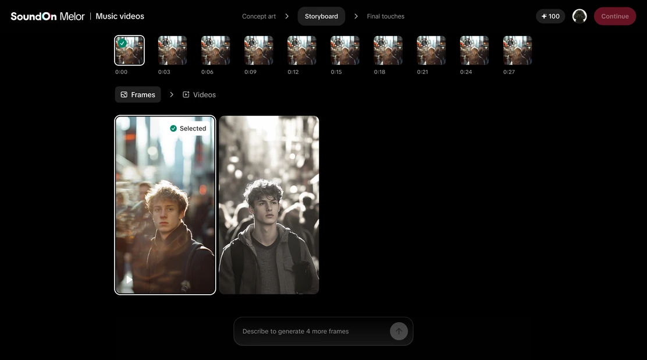Click the 0:00 timestamp label
Image resolution: width=647 pixels, height=360 pixels.
click(x=121, y=72)
